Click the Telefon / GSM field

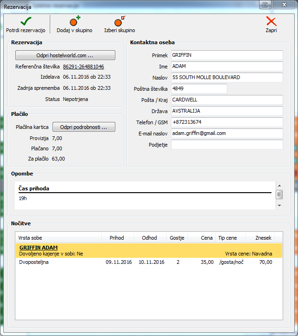coord(227,122)
